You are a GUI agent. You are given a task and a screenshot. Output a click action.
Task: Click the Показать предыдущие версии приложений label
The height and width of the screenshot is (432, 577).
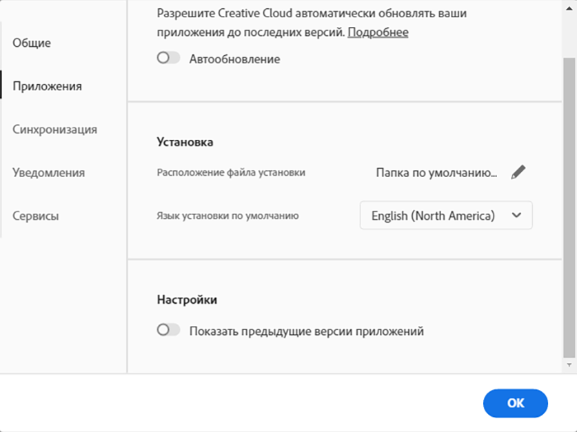coord(307,331)
